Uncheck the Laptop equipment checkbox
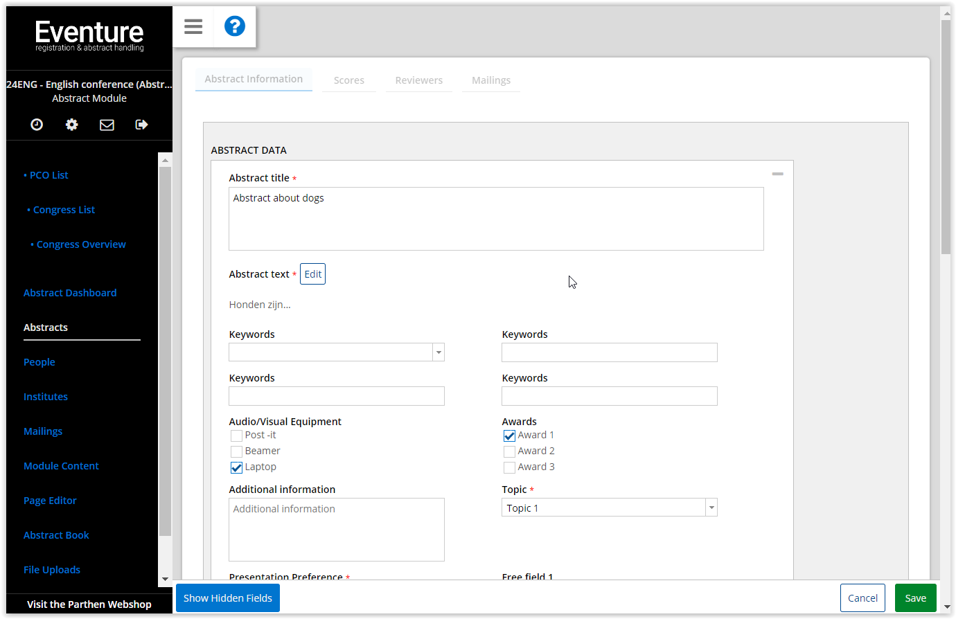 (x=236, y=467)
